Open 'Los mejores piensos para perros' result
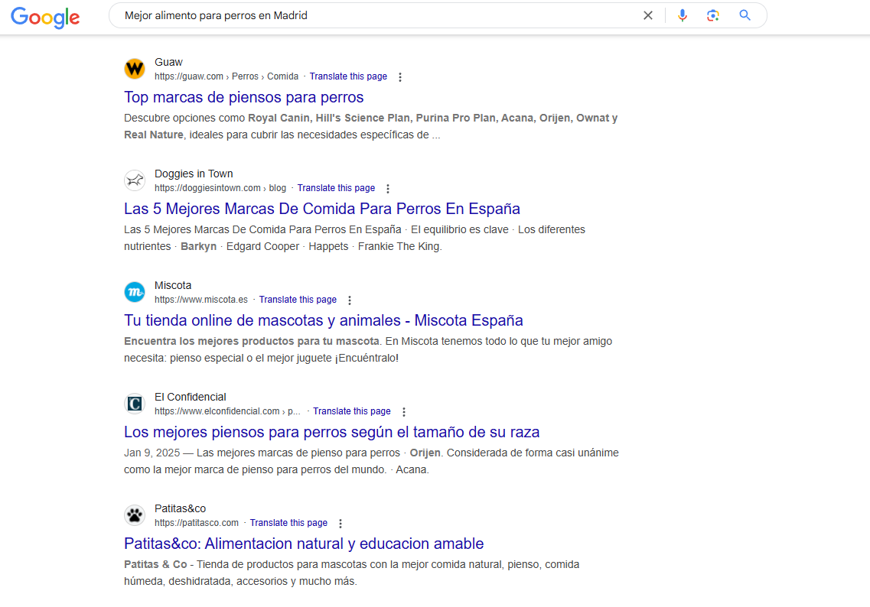Image resolution: width=870 pixels, height=607 pixels. click(x=331, y=432)
